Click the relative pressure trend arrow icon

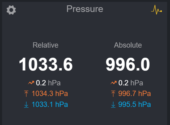pyautogui.click(x=31, y=83)
